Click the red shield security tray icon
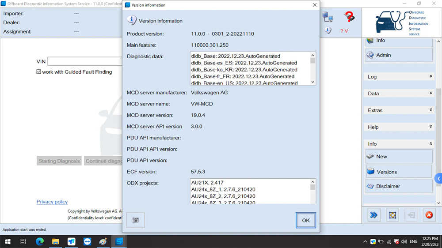The image size is (442, 248). click(x=396, y=241)
